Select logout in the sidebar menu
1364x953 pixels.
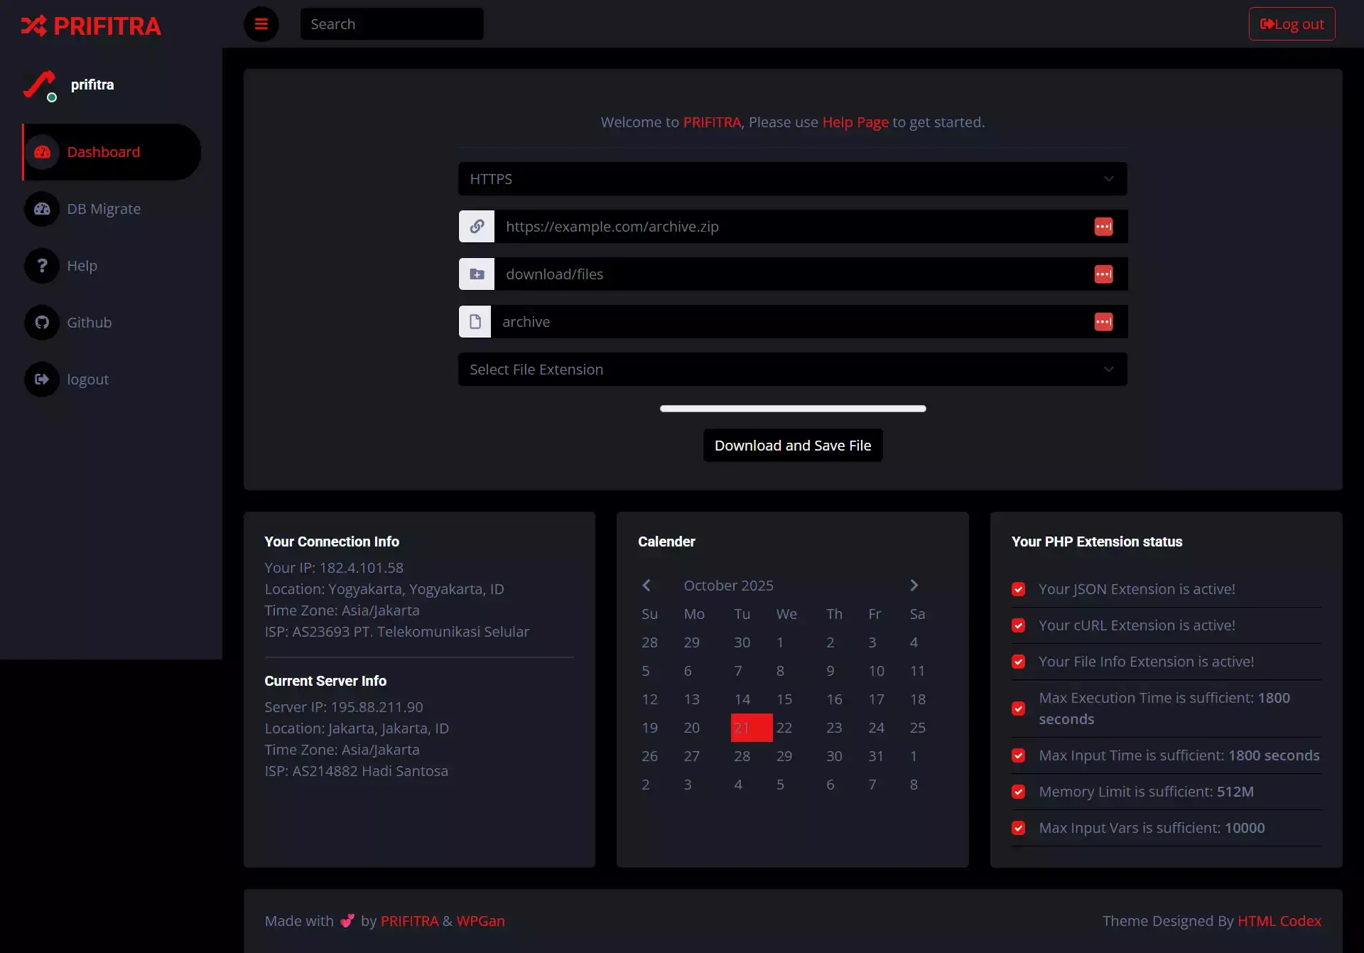coord(112,379)
